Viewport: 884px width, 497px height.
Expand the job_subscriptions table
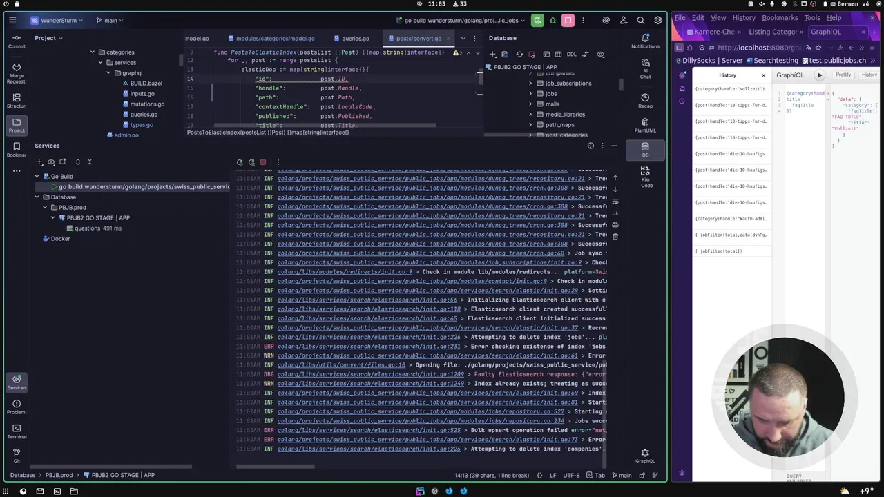click(x=530, y=84)
